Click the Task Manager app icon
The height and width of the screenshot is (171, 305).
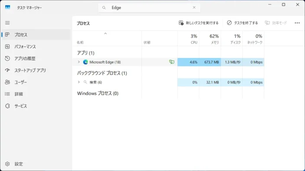coord(8,8)
